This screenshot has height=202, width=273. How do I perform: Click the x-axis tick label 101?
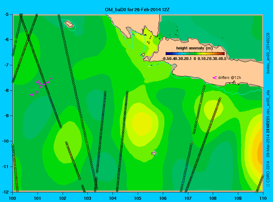38,198
